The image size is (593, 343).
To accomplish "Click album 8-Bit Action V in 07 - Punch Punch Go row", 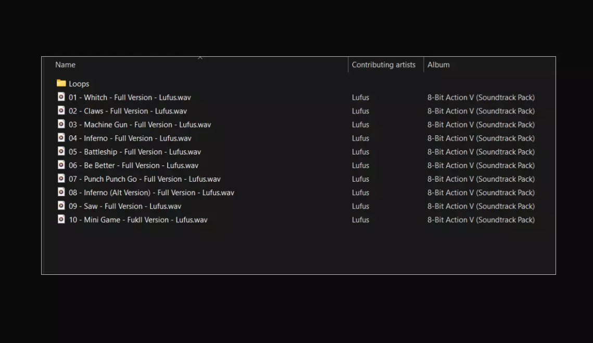I will 481,179.
